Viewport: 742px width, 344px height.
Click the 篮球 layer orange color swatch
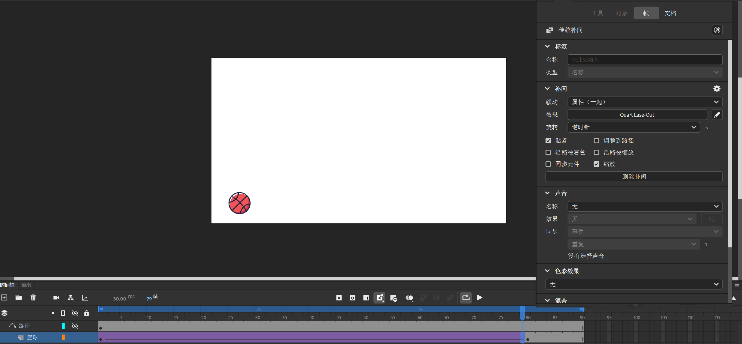pyautogui.click(x=63, y=337)
